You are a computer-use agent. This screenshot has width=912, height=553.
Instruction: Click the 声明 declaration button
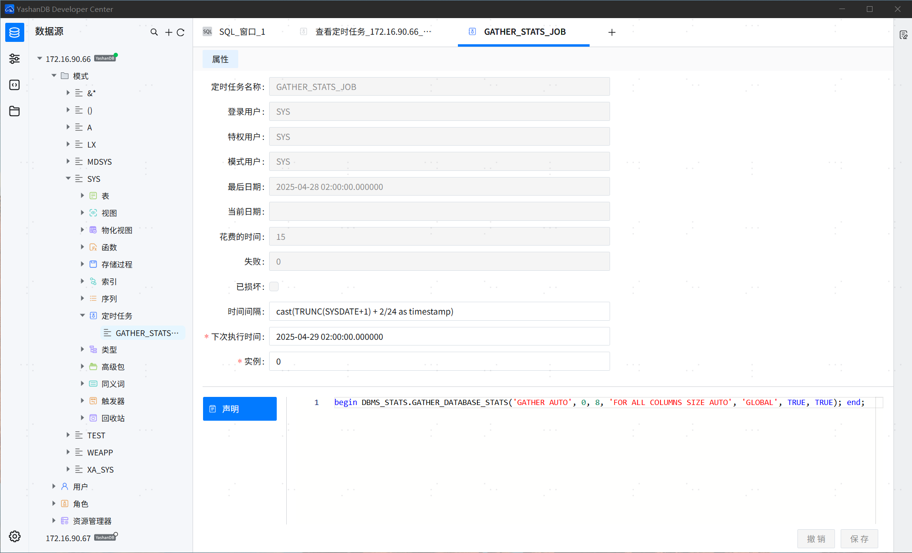coord(240,409)
